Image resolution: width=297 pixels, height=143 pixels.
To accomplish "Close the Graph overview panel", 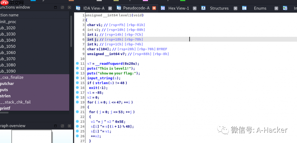I will (x=69, y=126).
